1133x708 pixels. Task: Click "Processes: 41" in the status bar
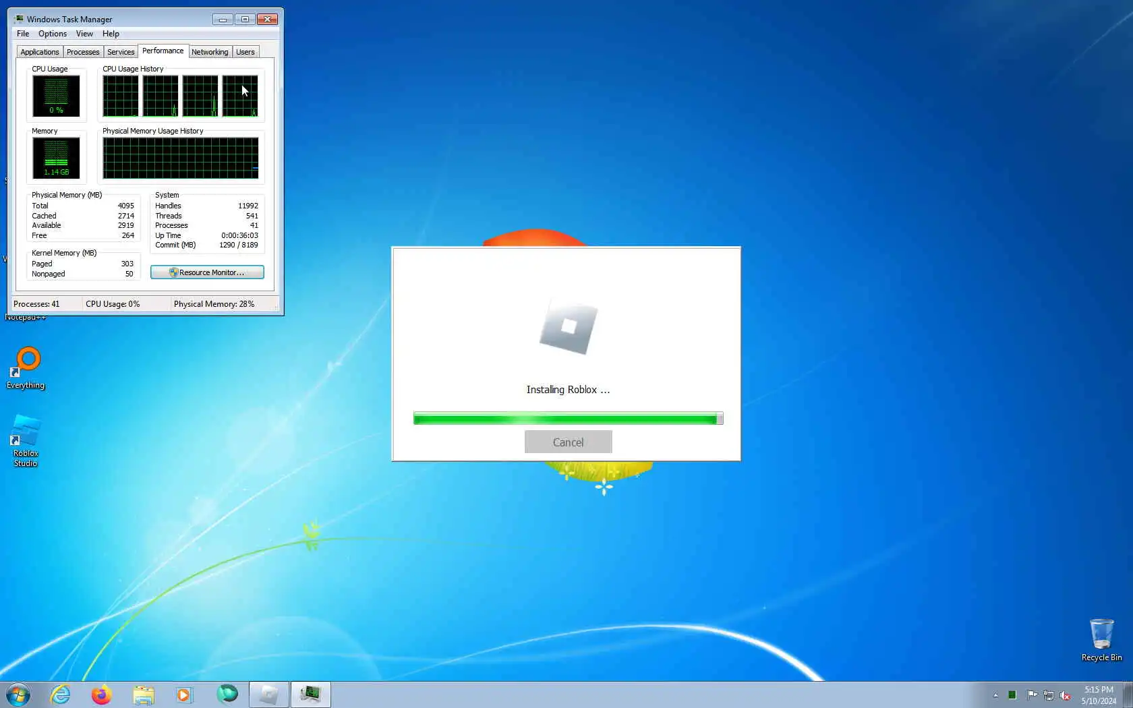[x=36, y=304]
